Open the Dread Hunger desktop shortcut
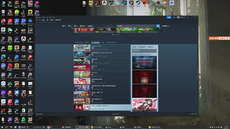This screenshot has height=129, width=230. (x=24, y=13)
